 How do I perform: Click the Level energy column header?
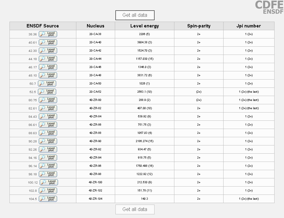pyautogui.click(x=144, y=26)
